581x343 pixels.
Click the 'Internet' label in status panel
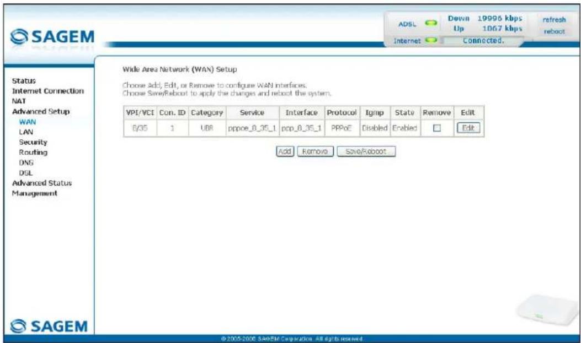[x=407, y=41]
